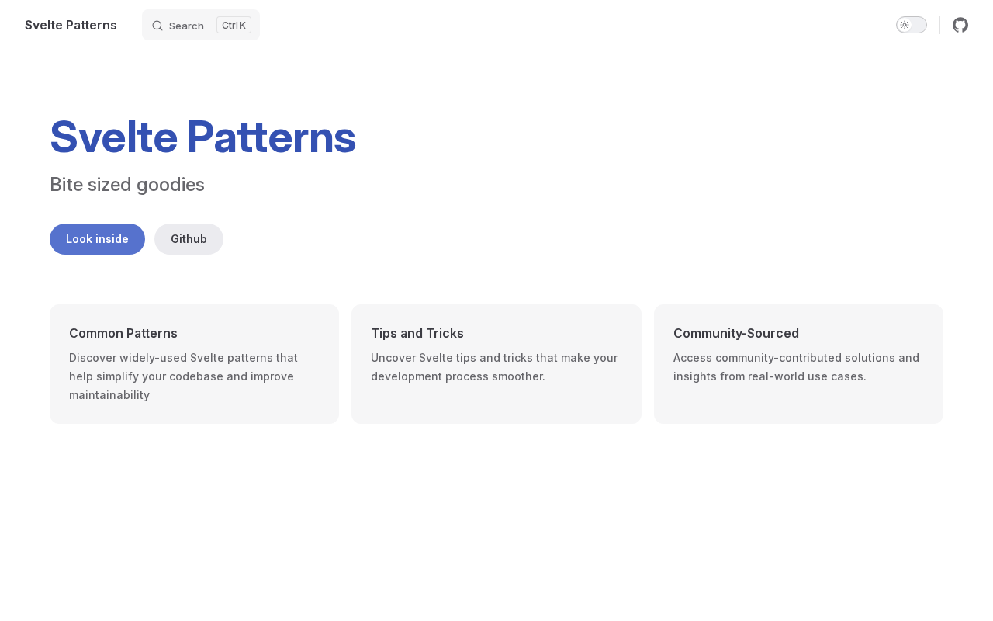The height and width of the screenshot is (621, 993).
Task: Click the sun icon on theme switch
Action: pyautogui.click(x=905, y=25)
